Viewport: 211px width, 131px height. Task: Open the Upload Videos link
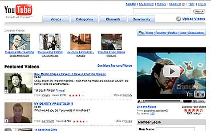pos(194,19)
